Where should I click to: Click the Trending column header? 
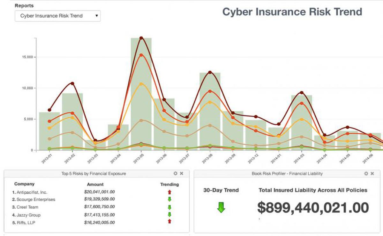point(169,184)
